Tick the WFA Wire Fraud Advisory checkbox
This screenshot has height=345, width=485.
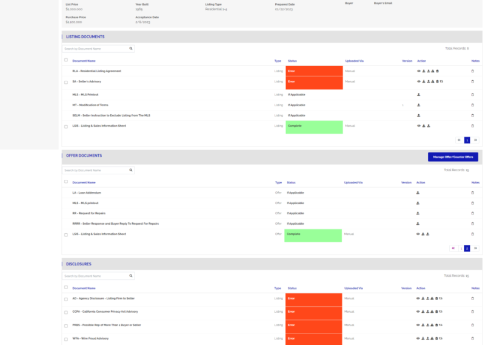click(66, 339)
